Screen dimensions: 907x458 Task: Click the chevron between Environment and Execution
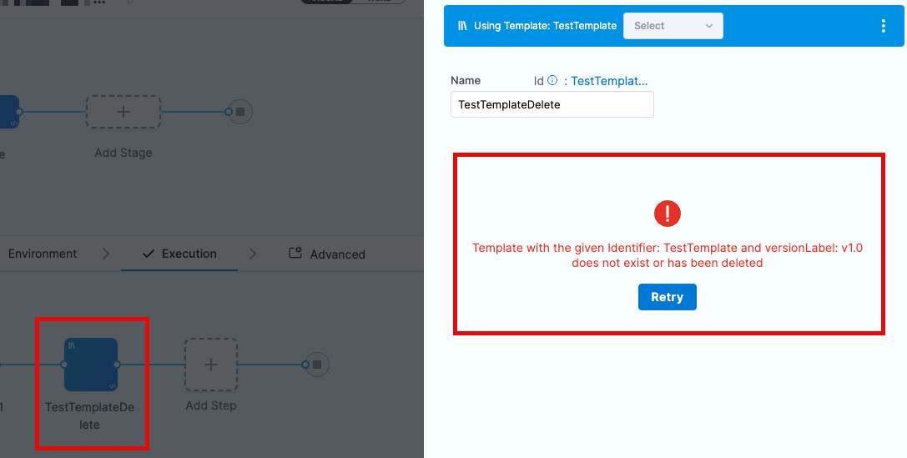click(x=105, y=254)
